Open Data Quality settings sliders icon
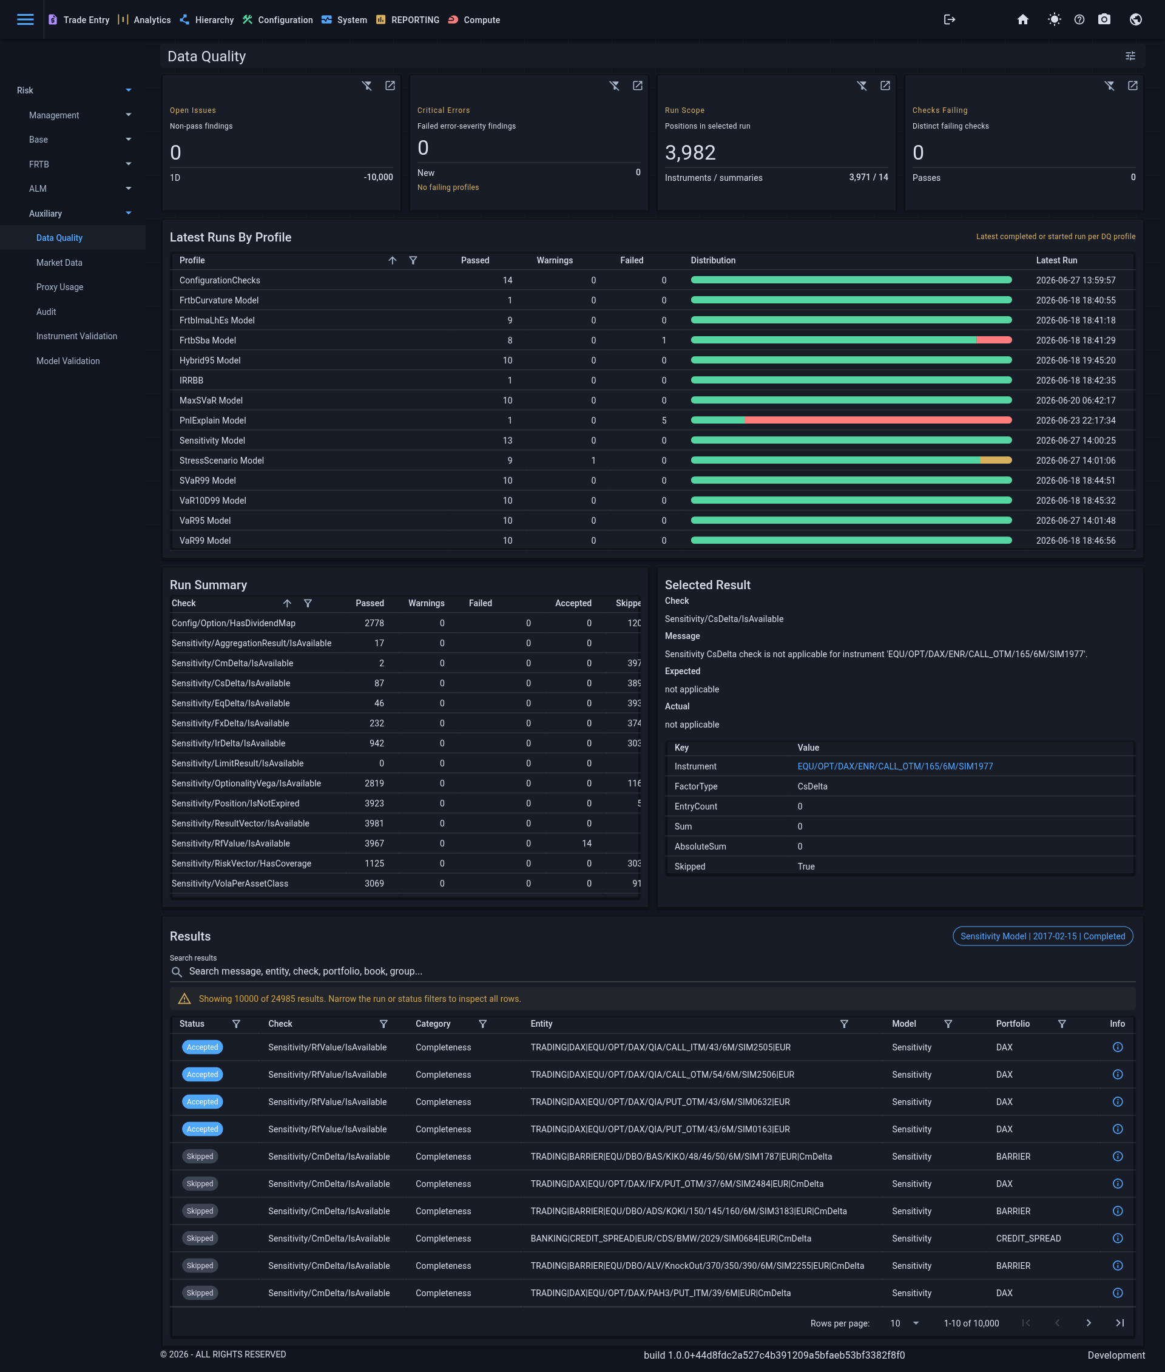Viewport: 1165px width, 1372px height. pyautogui.click(x=1130, y=56)
